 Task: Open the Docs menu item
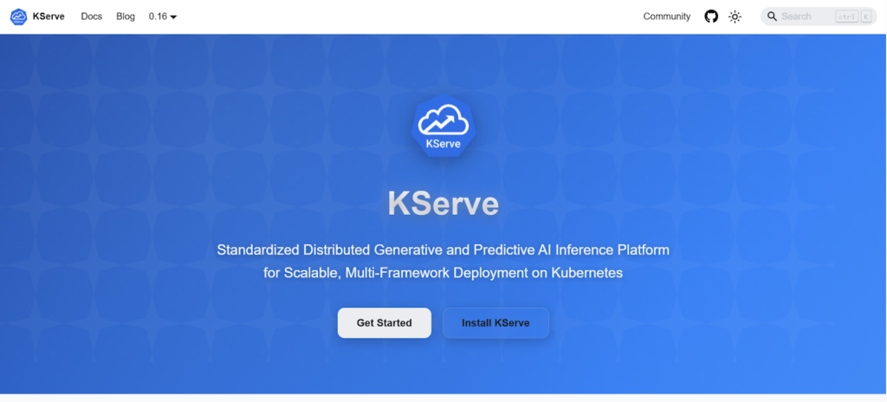[x=91, y=16]
